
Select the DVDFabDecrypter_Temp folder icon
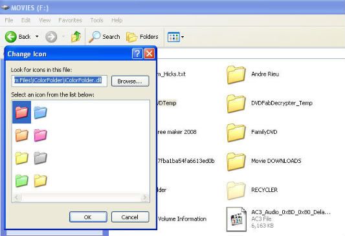click(236, 103)
